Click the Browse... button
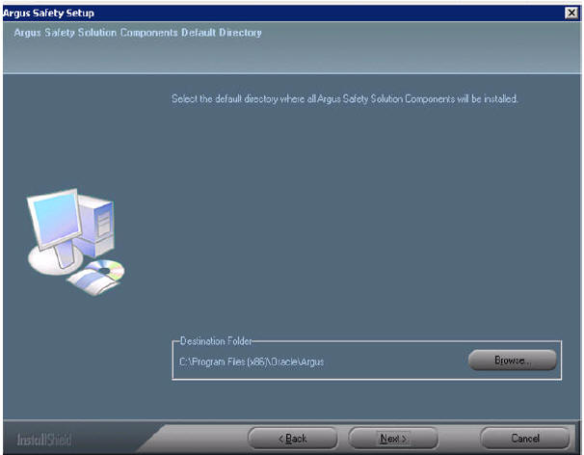Image resolution: width=584 pixels, height=455 pixels. tap(512, 360)
